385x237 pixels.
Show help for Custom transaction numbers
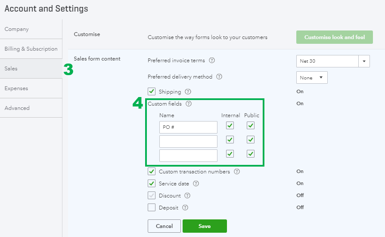(x=237, y=172)
